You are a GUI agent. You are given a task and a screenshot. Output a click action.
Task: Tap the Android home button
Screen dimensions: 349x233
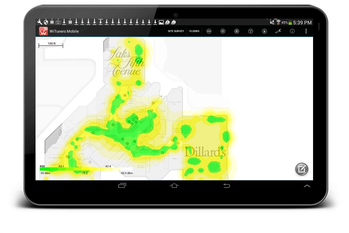(x=174, y=185)
